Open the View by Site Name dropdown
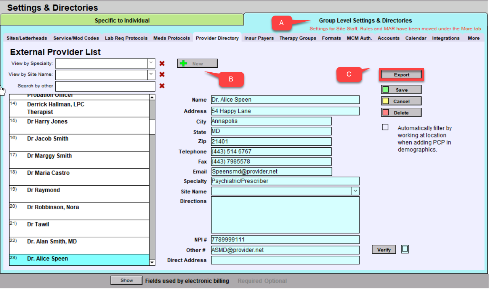This screenshot has height=290, width=489. (151, 74)
